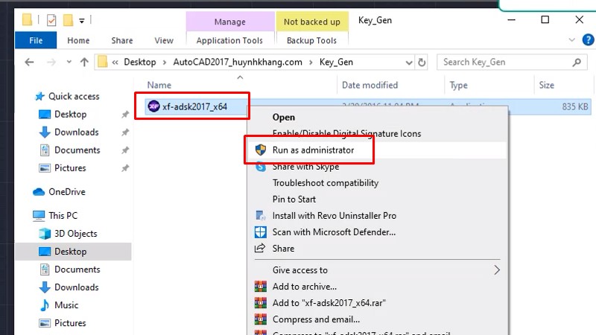
Task: Click the WinRAR icon beside Add to archive
Action: point(261,287)
